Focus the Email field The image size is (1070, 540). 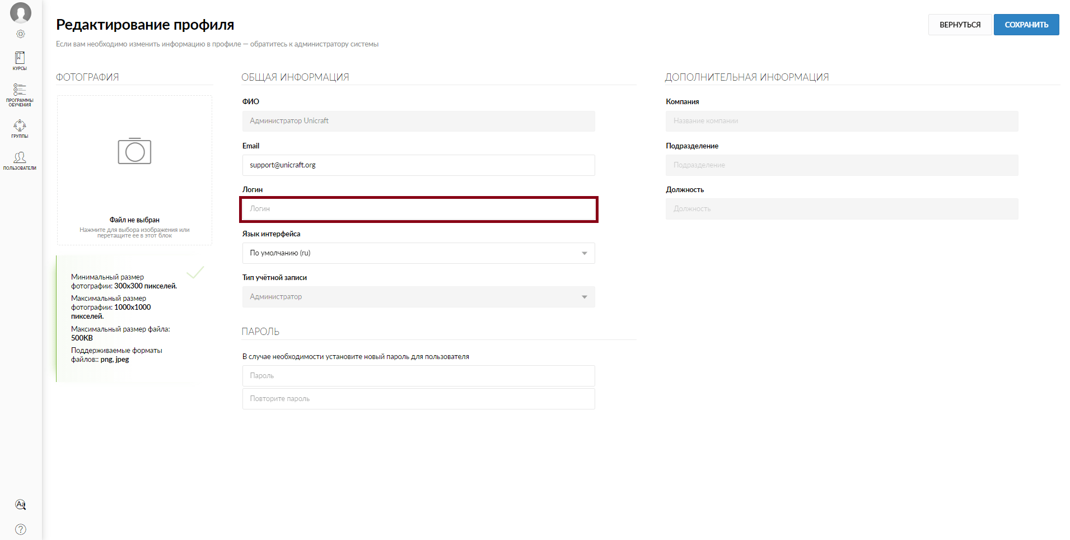(418, 165)
